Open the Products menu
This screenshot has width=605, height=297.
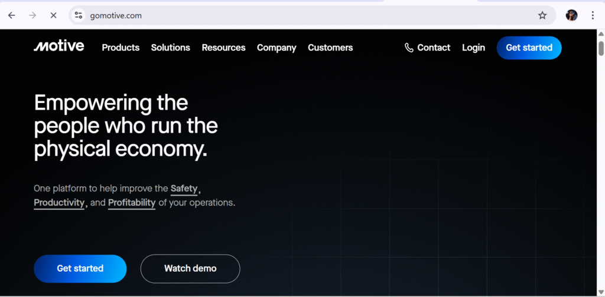pos(121,48)
